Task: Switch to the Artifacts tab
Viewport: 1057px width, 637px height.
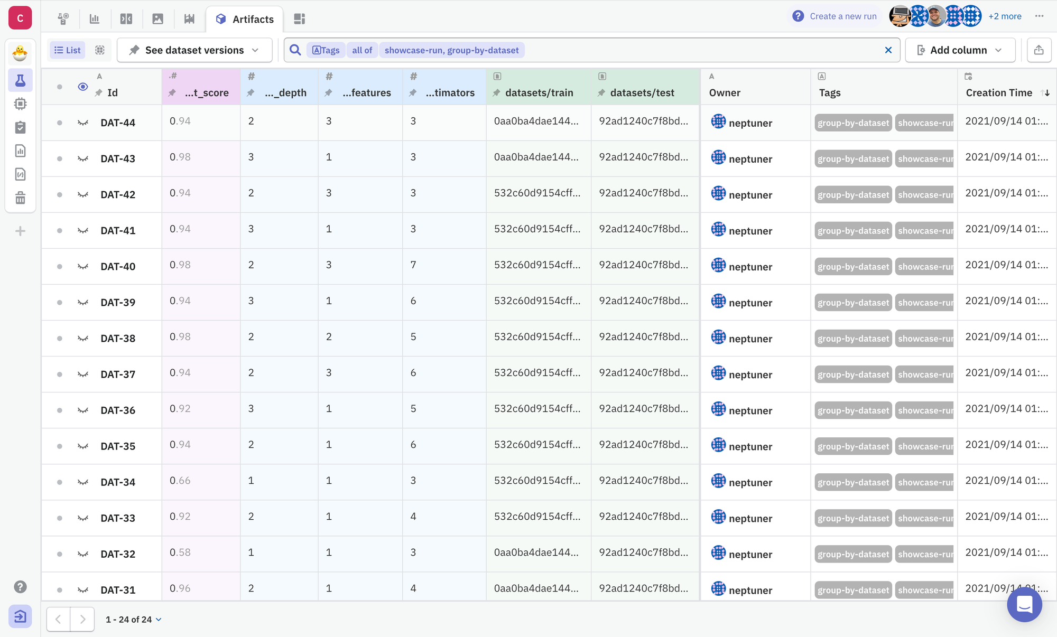Action: point(245,19)
